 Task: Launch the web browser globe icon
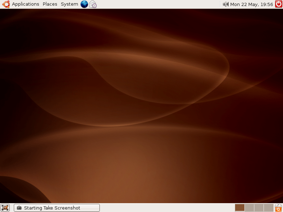84,4
